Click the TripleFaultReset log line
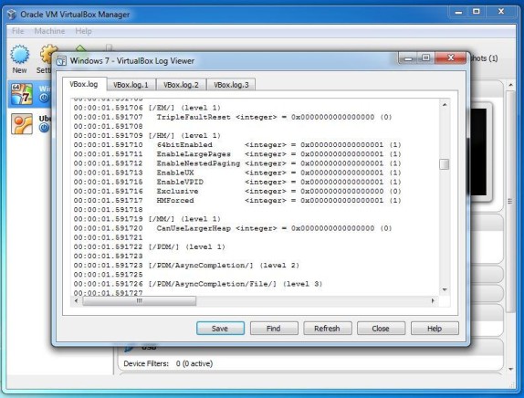 click(233, 117)
